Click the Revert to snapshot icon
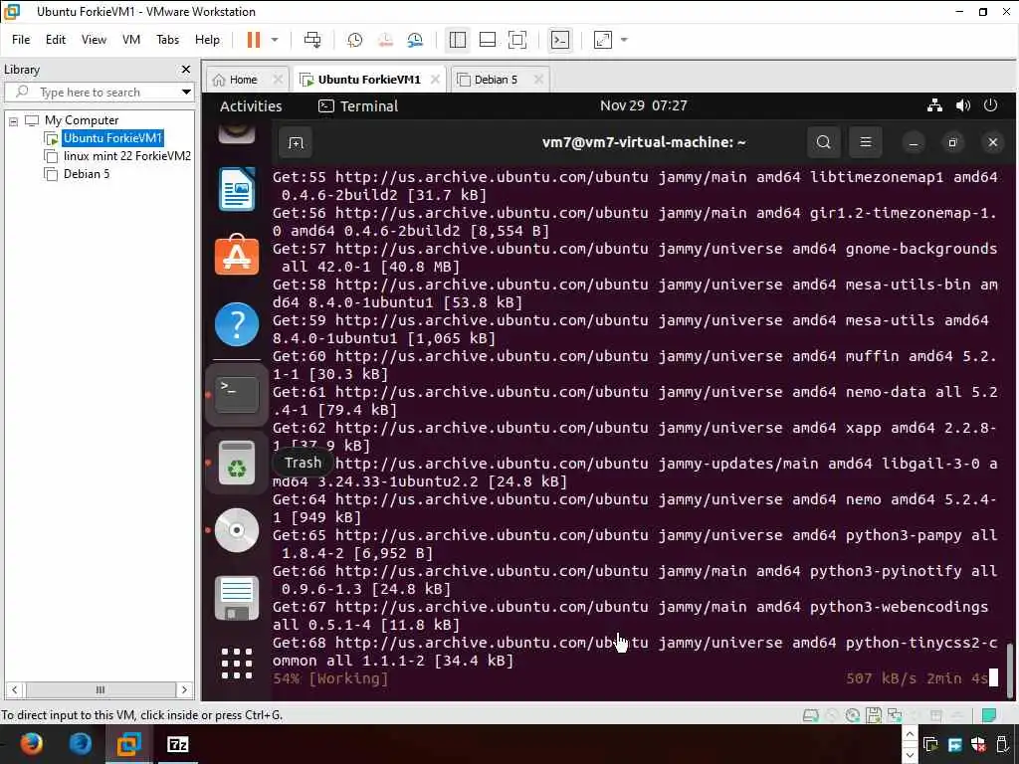This screenshot has width=1019, height=764. pyautogui.click(x=385, y=40)
